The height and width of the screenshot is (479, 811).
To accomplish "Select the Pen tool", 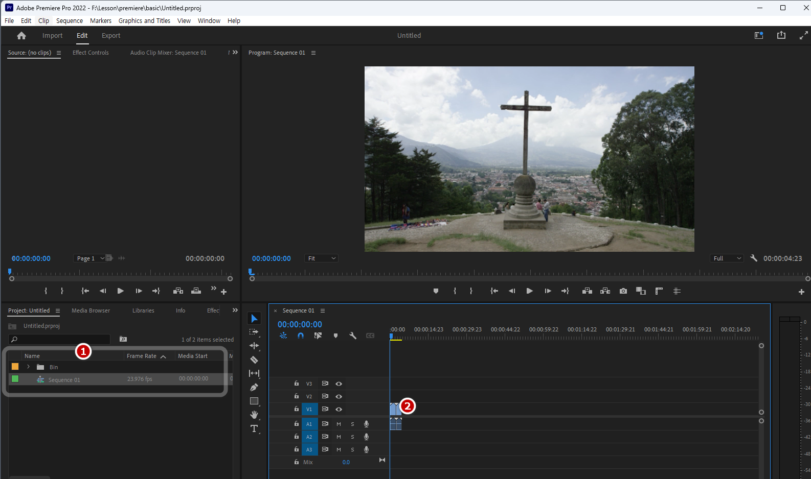I will [254, 387].
